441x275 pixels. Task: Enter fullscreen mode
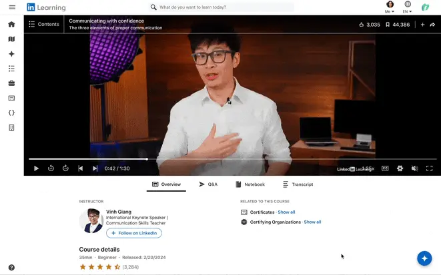[x=429, y=168]
